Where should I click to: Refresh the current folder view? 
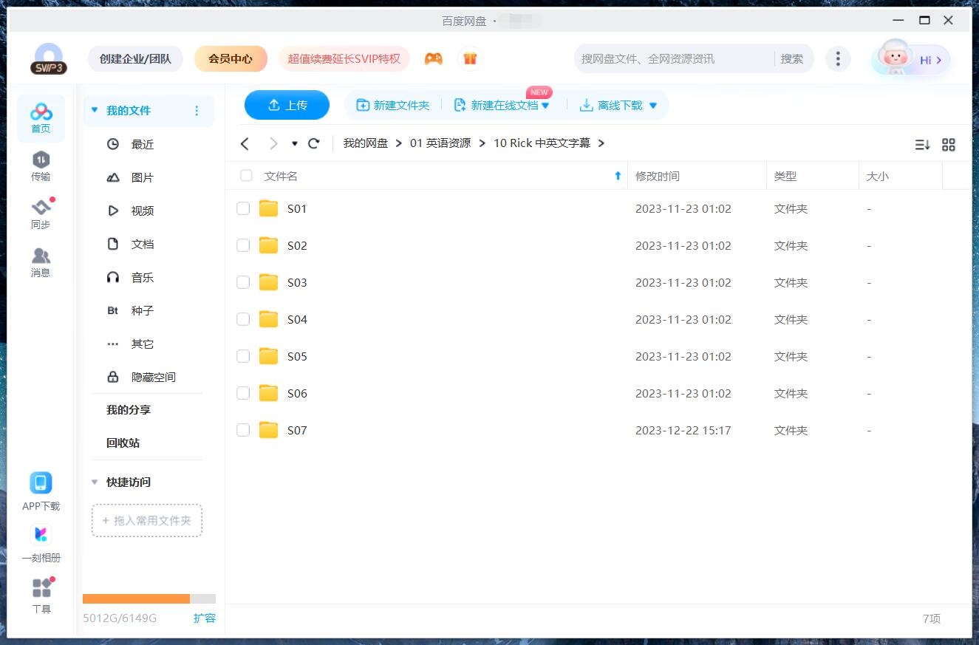click(x=313, y=143)
